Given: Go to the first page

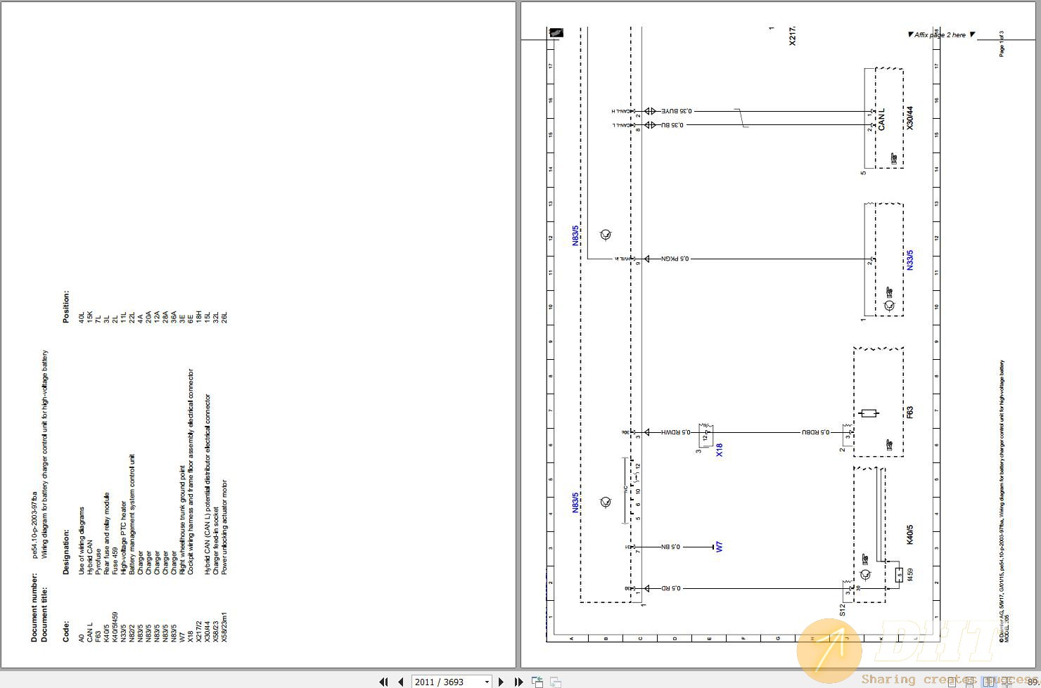Looking at the screenshot, I should 383,681.
